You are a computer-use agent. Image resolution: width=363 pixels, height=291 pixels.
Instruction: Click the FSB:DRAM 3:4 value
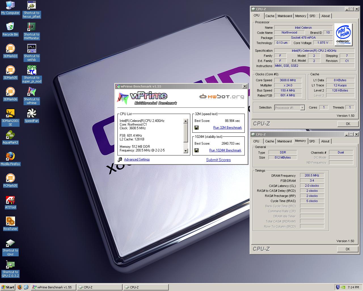click(x=312, y=180)
